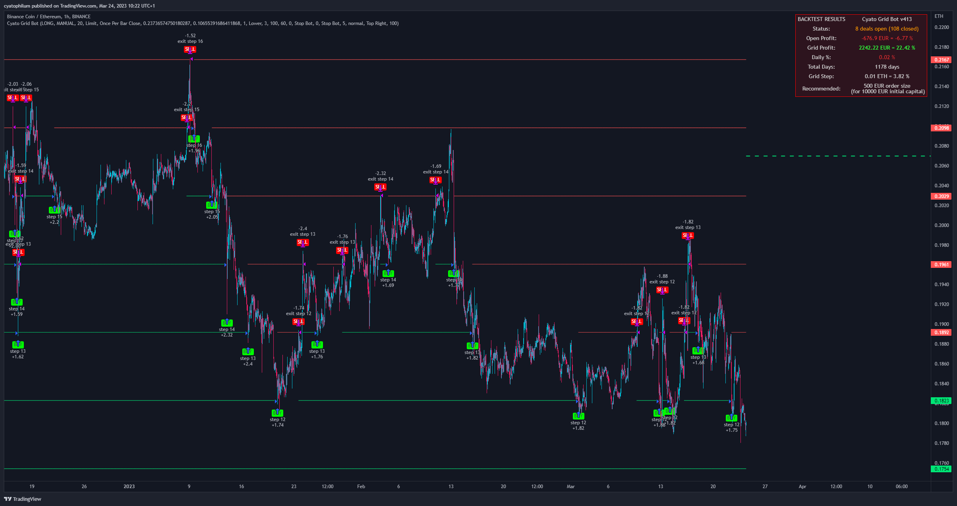Click the BUY marker labeled step 13 +2.4
This screenshot has height=506, width=957.
[248, 351]
